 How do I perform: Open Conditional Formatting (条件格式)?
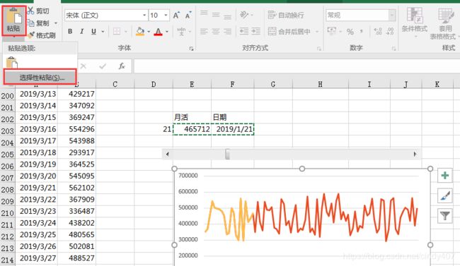[415, 22]
